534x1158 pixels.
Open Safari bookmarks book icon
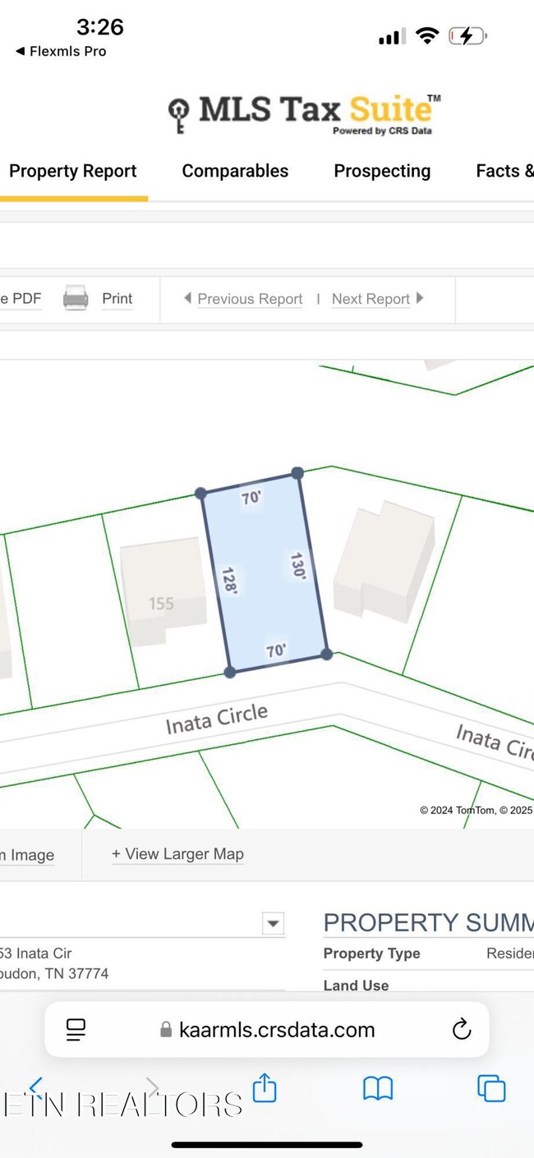[x=378, y=1088]
